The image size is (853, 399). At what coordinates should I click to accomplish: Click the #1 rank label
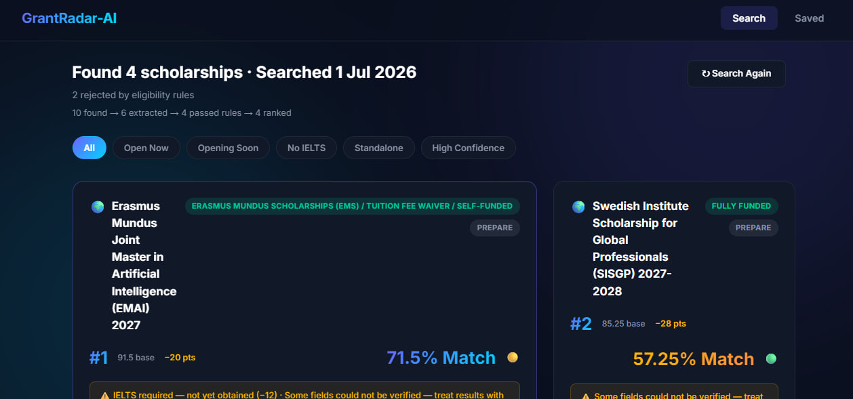(98, 358)
